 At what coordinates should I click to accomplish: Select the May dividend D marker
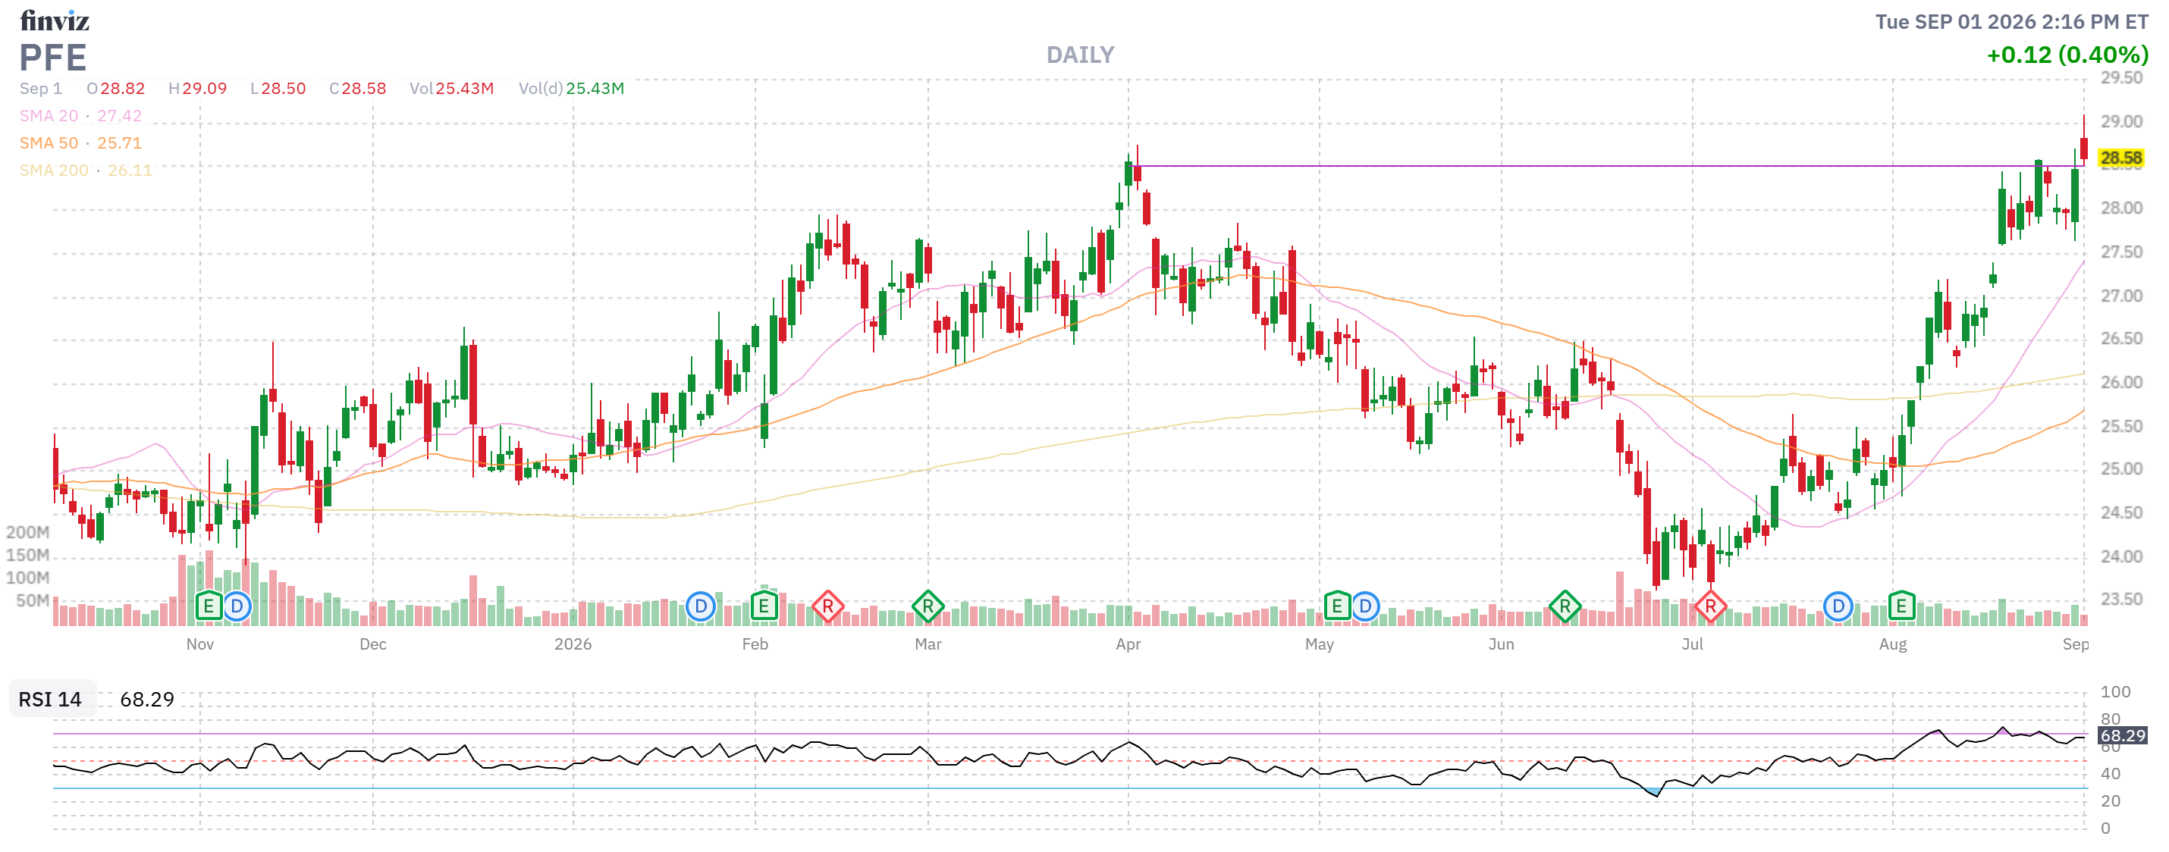1365,606
